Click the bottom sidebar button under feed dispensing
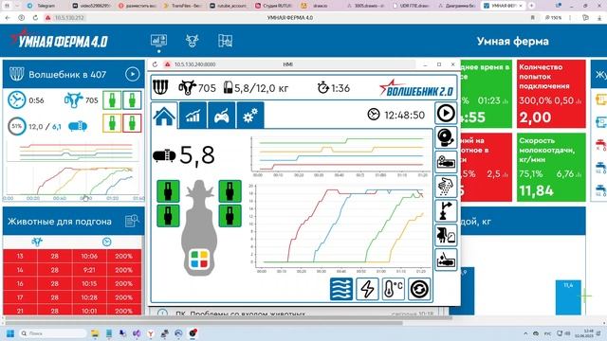The image size is (607, 341). coord(446,260)
